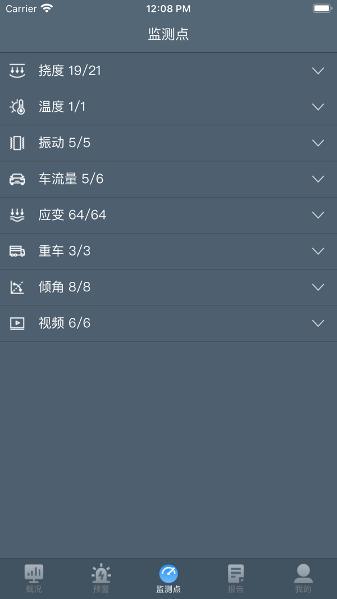Click the heavy vehicle (重车) truck icon
Screen dimensions: 337x599
17,251
